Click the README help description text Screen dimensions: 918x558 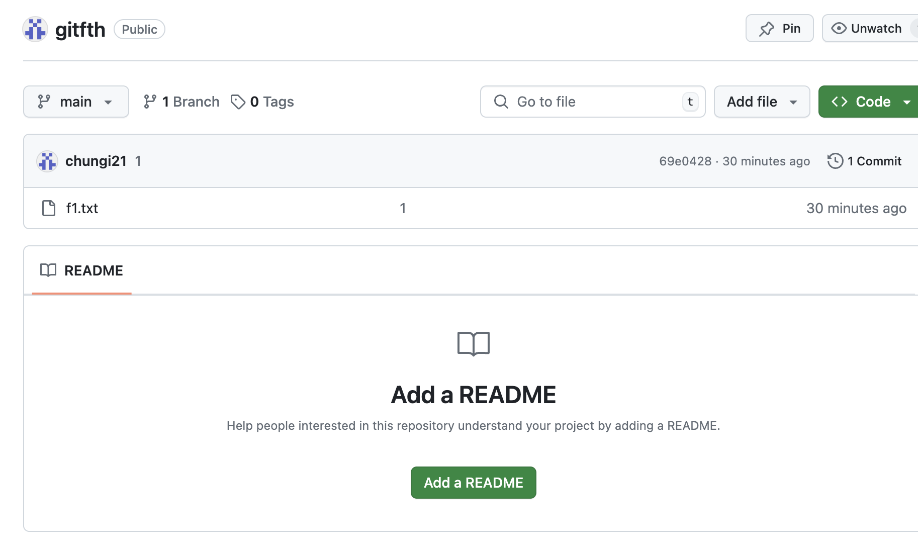tap(473, 426)
